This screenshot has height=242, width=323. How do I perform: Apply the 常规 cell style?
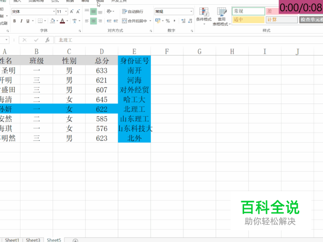coord(248,11)
